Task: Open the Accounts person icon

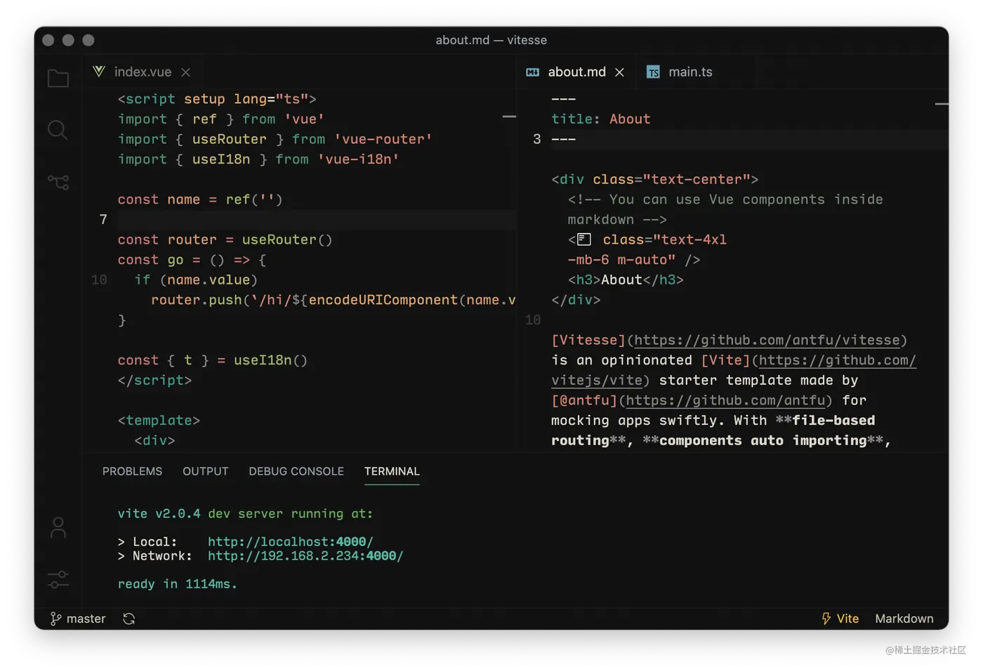Action: coord(58,528)
